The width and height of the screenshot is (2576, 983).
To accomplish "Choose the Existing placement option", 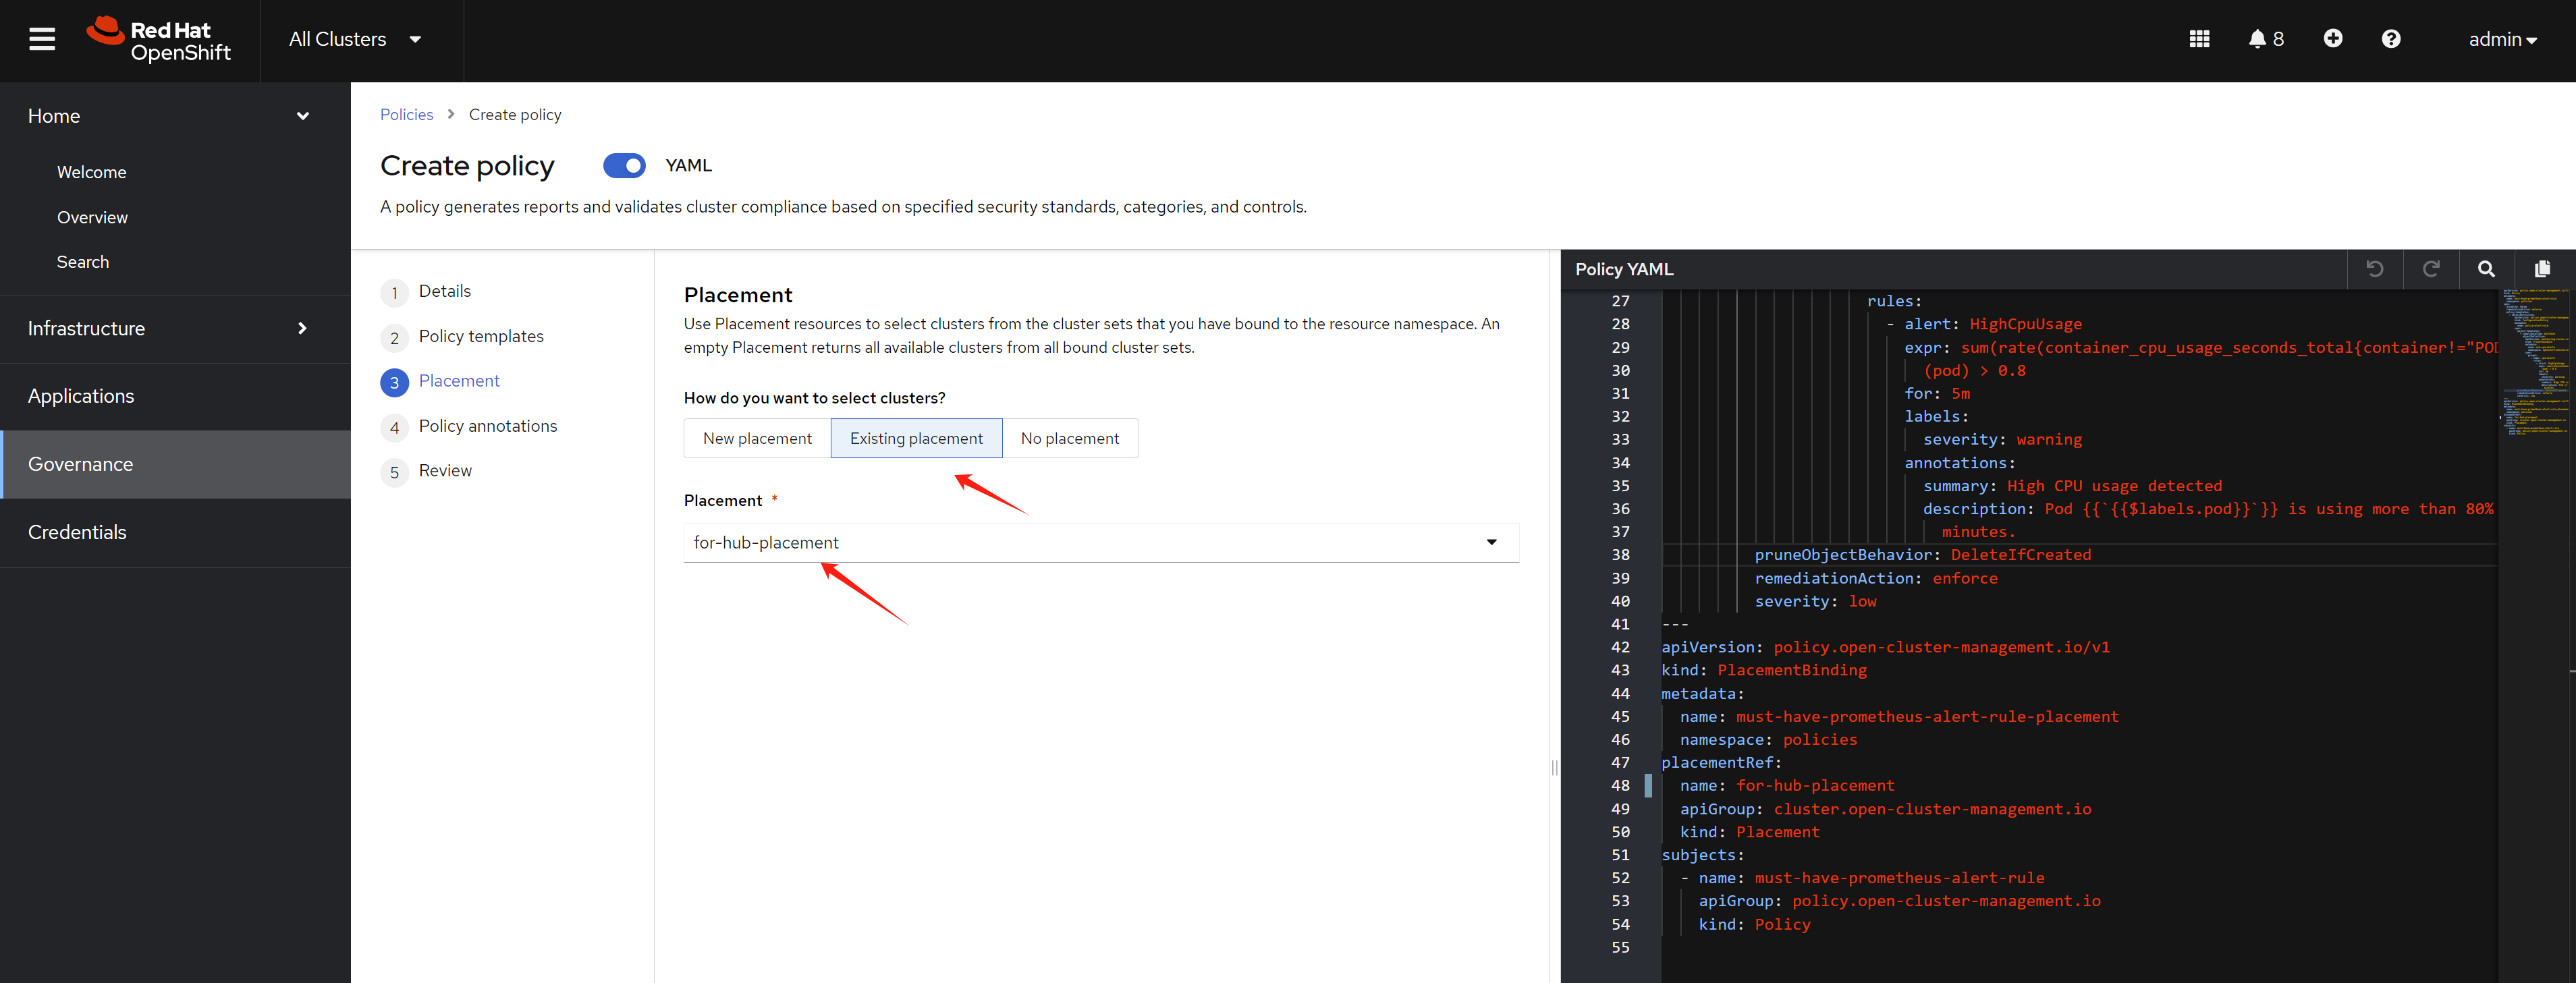I will point(915,439).
